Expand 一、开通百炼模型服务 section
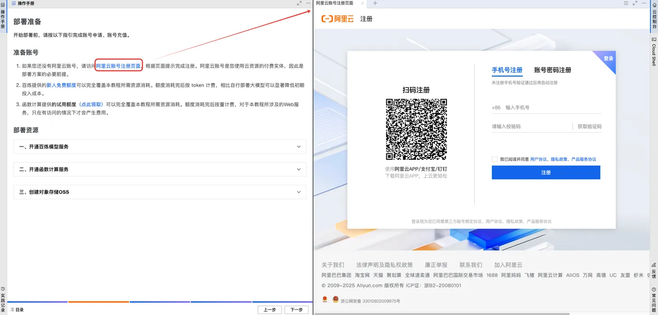Viewport: 658px width, 315px height. pyautogui.click(x=160, y=147)
